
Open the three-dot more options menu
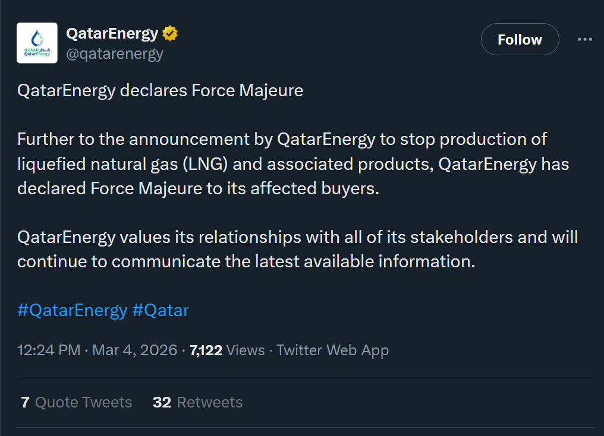pyautogui.click(x=585, y=40)
